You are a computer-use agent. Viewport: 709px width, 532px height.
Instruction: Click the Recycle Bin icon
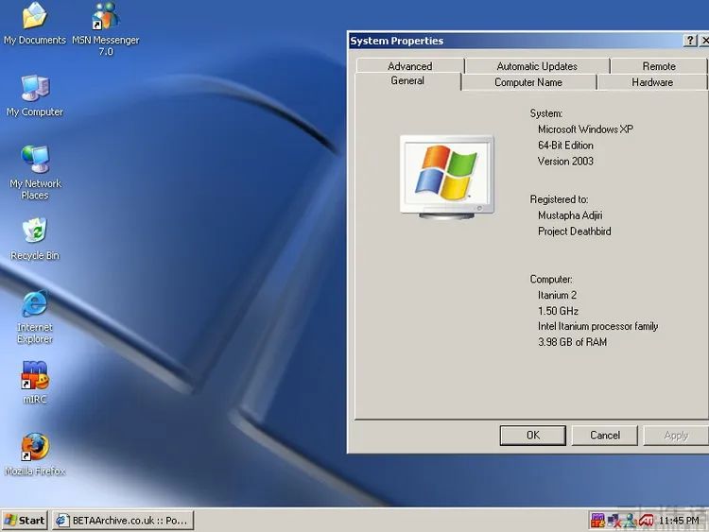[34, 232]
